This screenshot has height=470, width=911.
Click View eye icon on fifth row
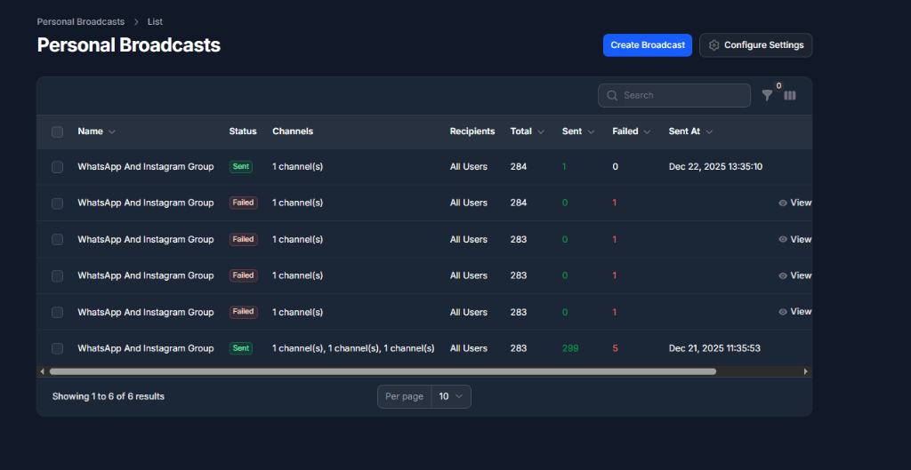783,312
